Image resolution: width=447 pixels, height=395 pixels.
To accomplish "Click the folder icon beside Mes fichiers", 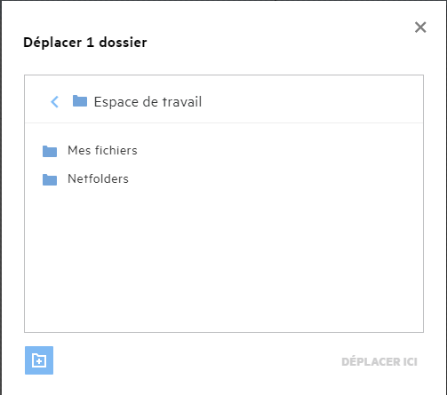I will coord(50,151).
